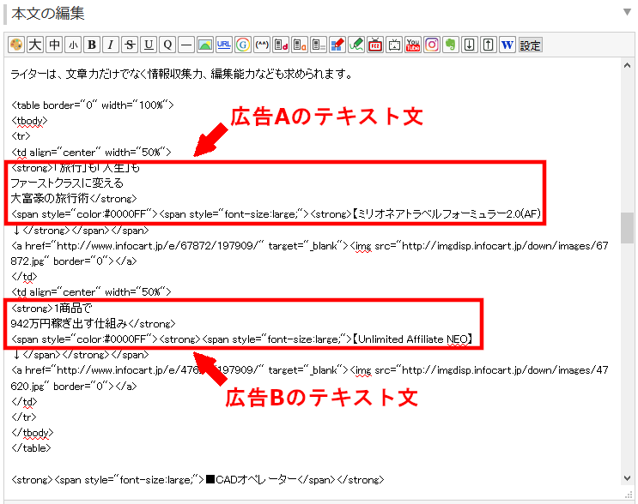Open the 設定 settings button
Image resolution: width=638 pixels, height=504 pixels.
pos(530,45)
